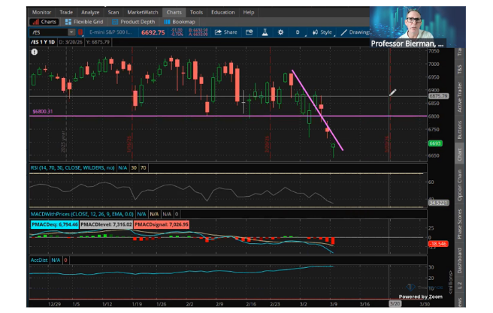
Task: Open the Active Trader side panel
Action: pos(459,97)
